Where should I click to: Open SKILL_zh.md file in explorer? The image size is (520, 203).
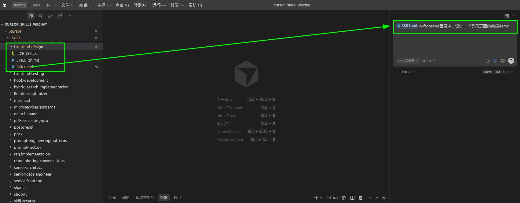(x=27, y=60)
